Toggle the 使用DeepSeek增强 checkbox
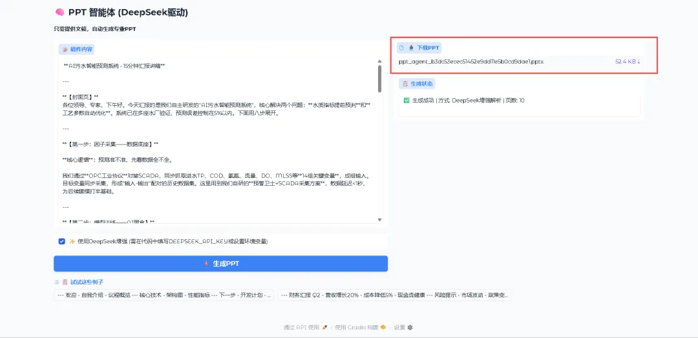Image resolution: width=698 pixels, height=338 pixels. click(x=62, y=241)
